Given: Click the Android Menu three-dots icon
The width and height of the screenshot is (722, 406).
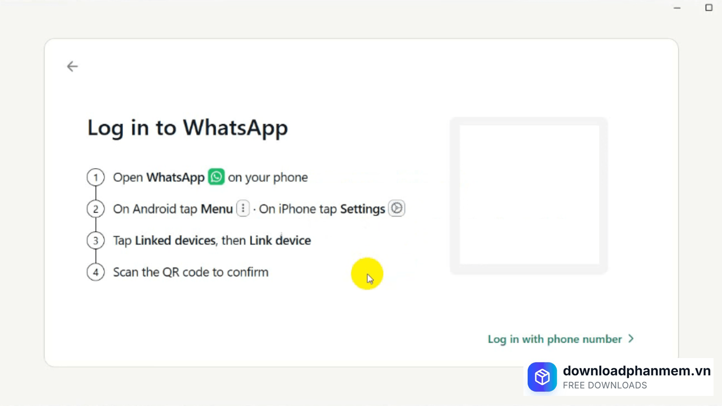Looking at the screenshot, I should 243,209.
